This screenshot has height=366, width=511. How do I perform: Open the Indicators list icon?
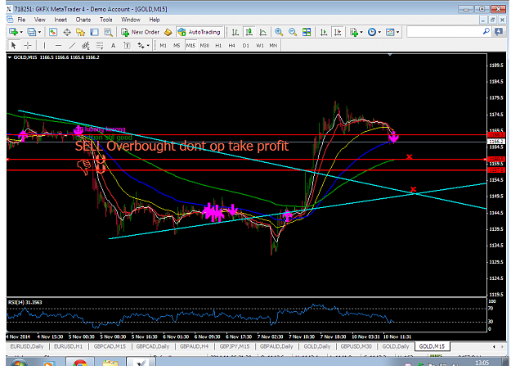coord(353,32)
